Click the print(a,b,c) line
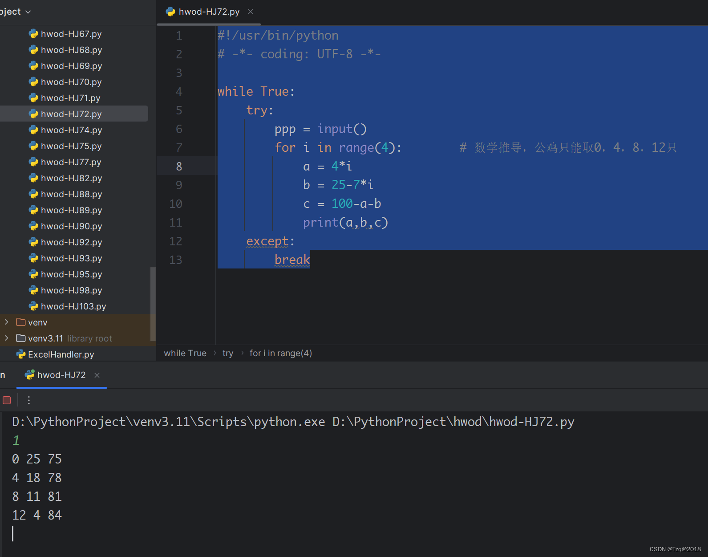The width and height of the screenshot is (708, 557). [346, 222]
